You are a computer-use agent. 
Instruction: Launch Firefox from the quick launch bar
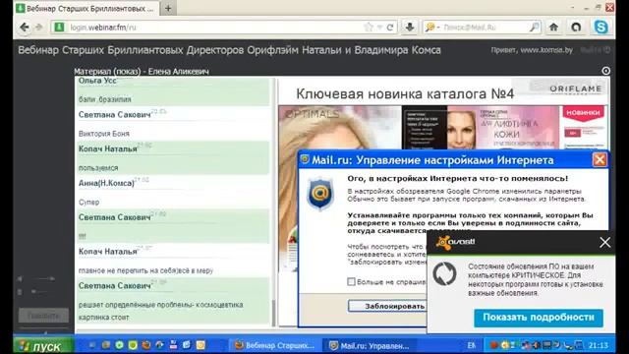pos(146,345)
